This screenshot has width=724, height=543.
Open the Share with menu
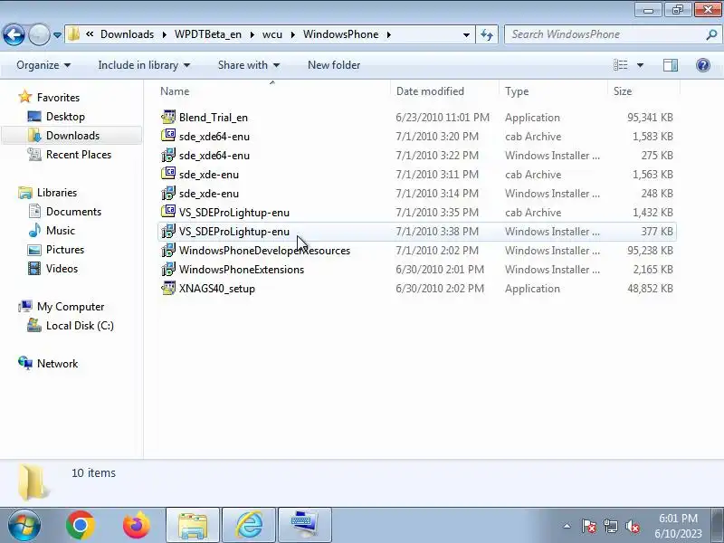(x=248, y=65)
